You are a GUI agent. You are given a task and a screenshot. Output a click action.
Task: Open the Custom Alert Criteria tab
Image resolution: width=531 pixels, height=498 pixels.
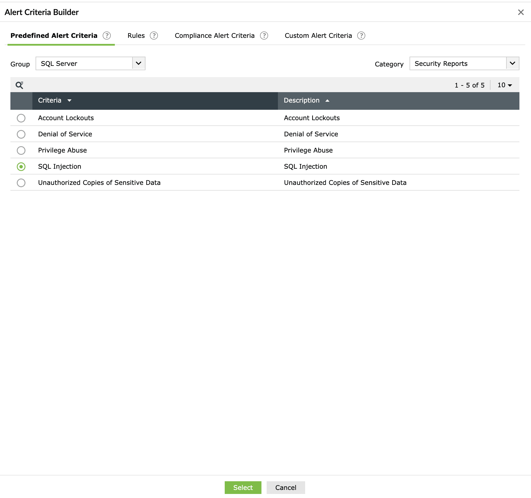[318, 36]
